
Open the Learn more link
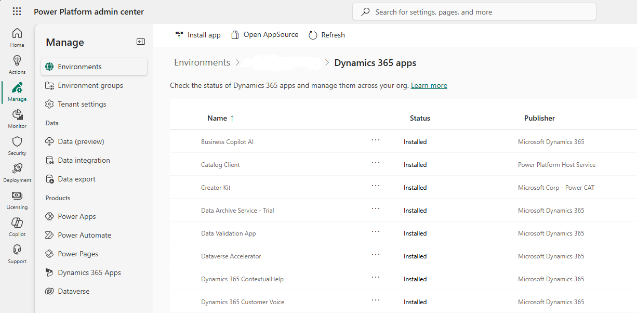point(429,85)
